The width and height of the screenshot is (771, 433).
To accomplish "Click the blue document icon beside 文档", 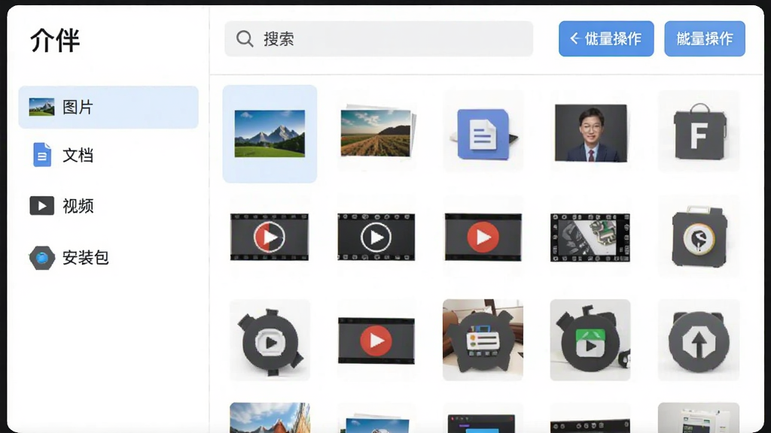I will (42, 155).
